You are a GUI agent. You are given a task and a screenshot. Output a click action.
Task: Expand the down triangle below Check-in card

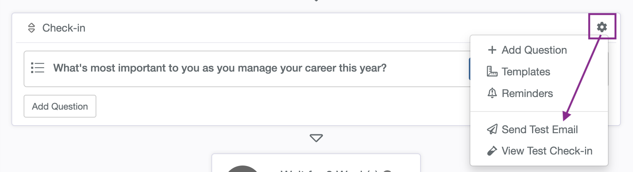[x=316, y=138]
